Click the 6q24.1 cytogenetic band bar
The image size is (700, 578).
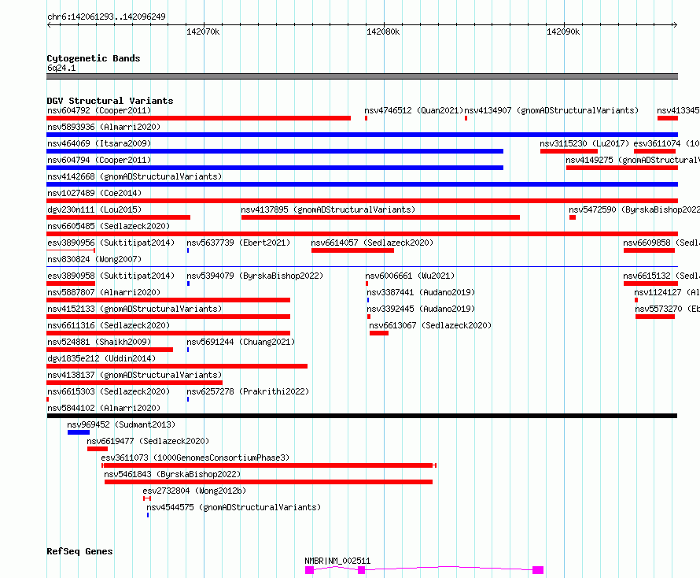(x=362, y=76)
